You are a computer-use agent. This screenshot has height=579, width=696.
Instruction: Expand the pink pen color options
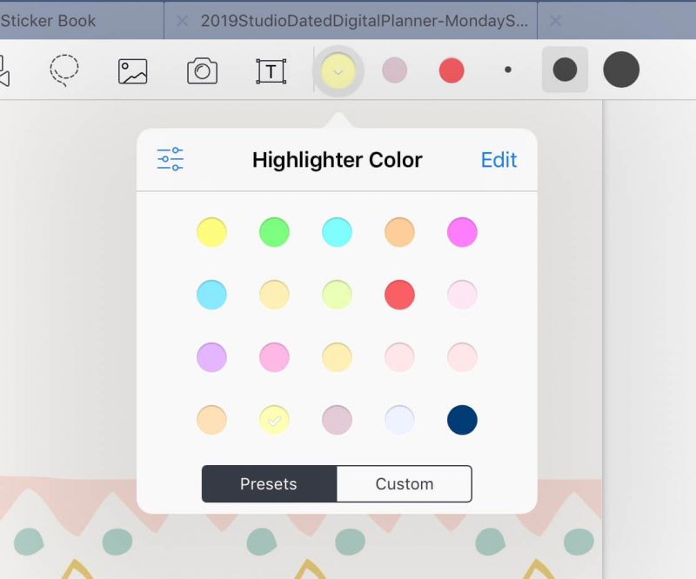point(395,72)
